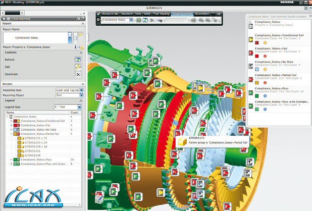The height and width of the screenshot is (211, 312).
Task: Open the Reporting Style dropdown
Action: [x=81, y=90]
